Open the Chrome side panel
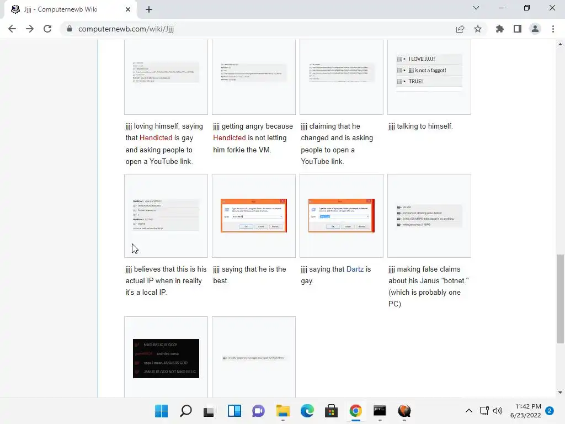Viewport: 565px width, 424px height. (x=518, y=29)
